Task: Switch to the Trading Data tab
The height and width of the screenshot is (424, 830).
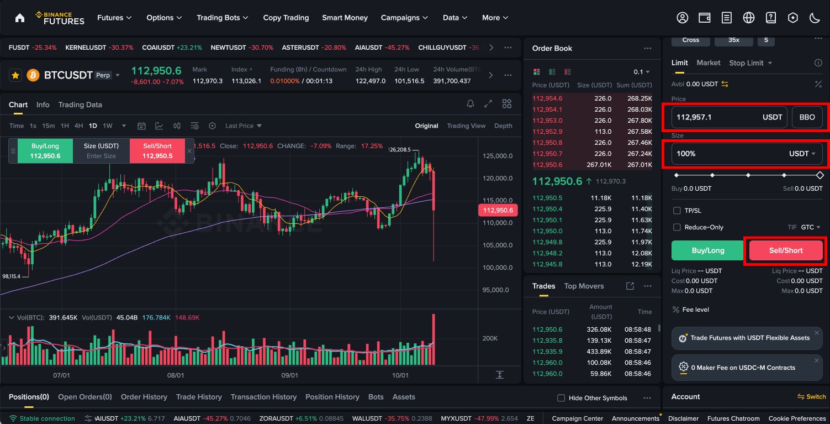Action: point(80,104)
